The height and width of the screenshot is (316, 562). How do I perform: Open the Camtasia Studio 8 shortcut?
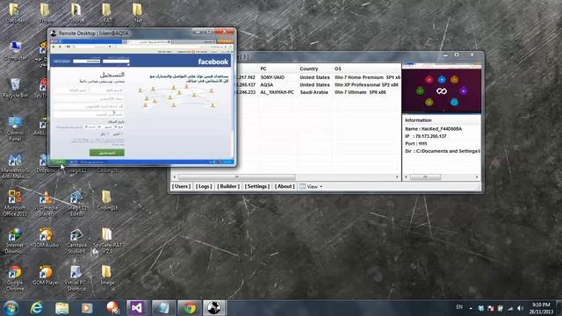(x=76, y=241)
